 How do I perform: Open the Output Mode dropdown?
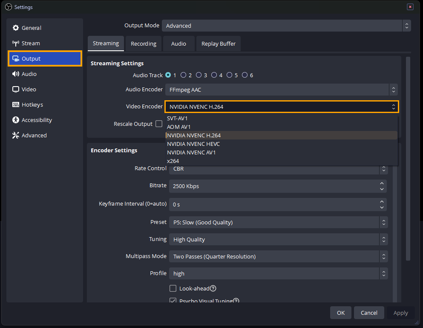pyautogui.click(x=286, y=26)
